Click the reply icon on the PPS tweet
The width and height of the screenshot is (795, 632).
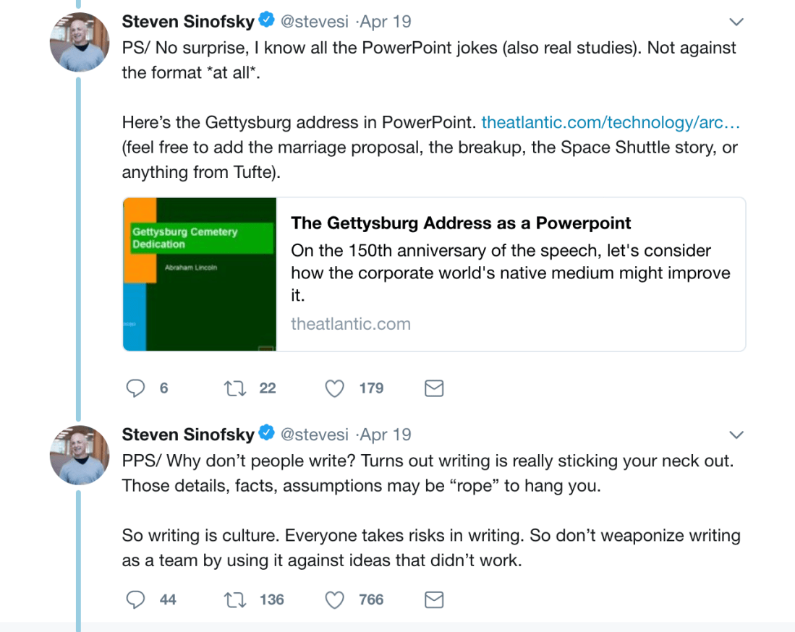pos(135,599)
